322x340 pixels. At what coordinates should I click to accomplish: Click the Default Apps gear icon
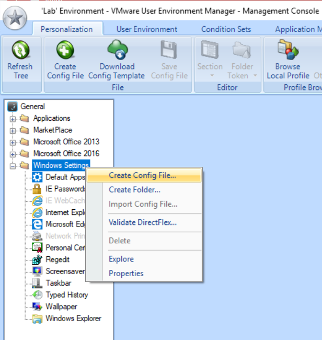[x=37, y=177]
